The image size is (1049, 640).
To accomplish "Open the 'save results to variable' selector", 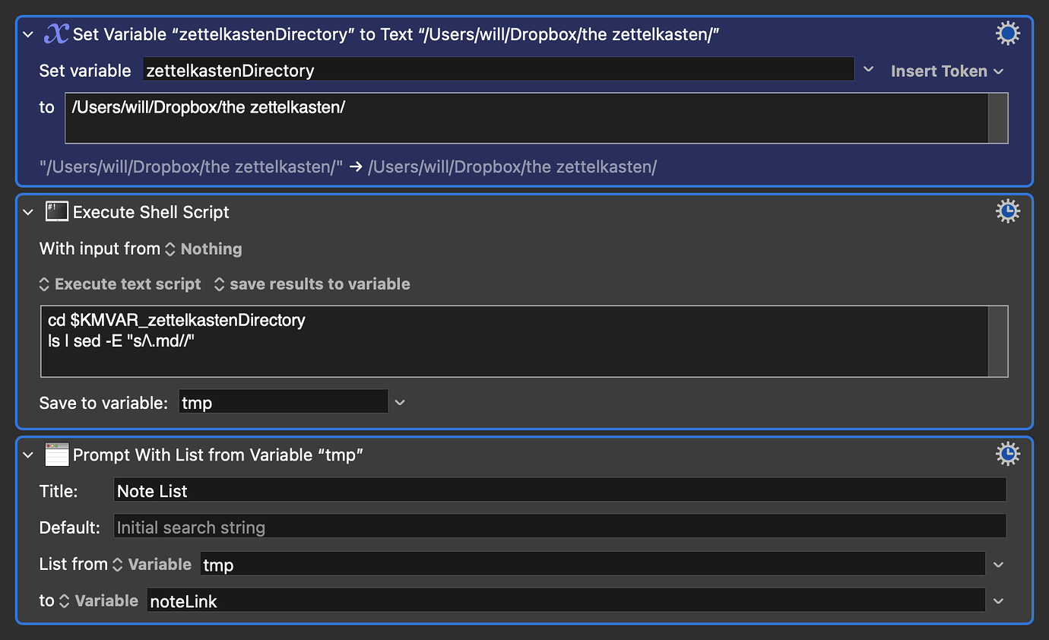I will point(219,284).
